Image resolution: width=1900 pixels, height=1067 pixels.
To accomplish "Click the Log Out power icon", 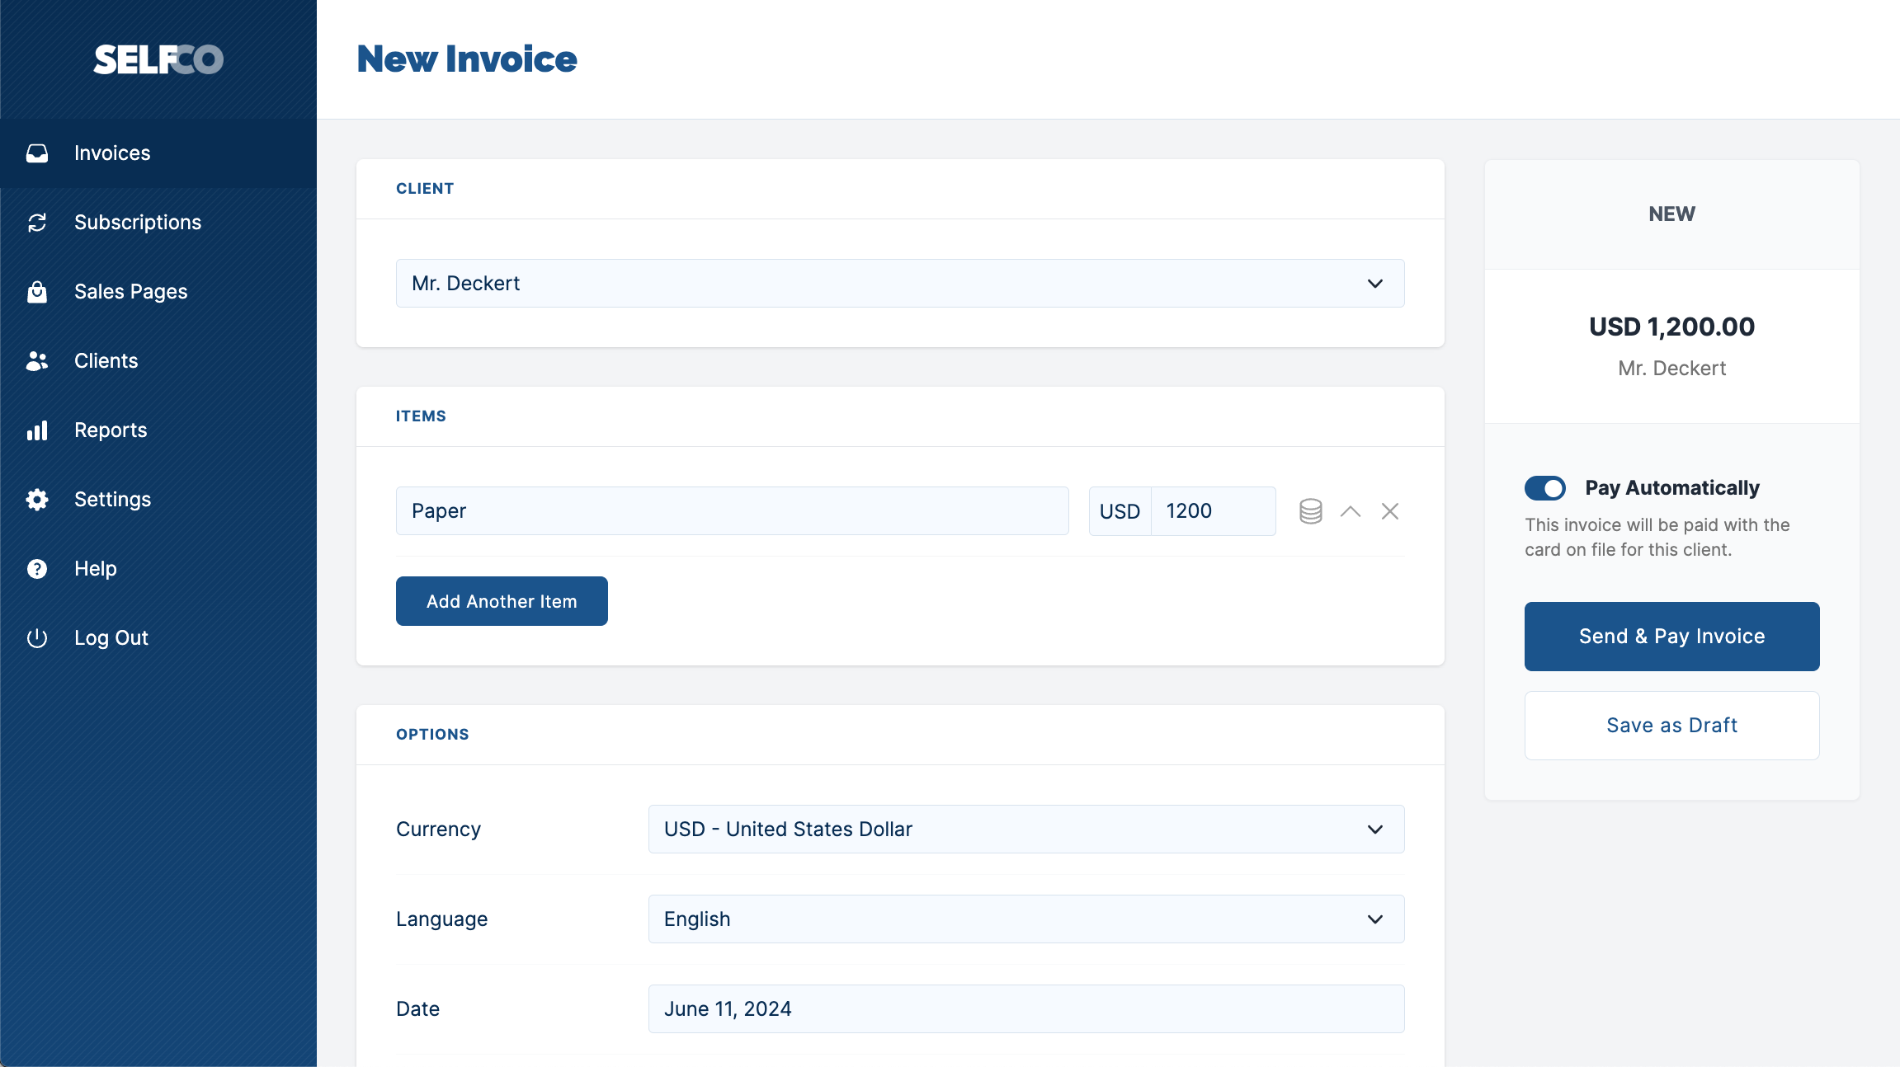I will coord(36,638).
